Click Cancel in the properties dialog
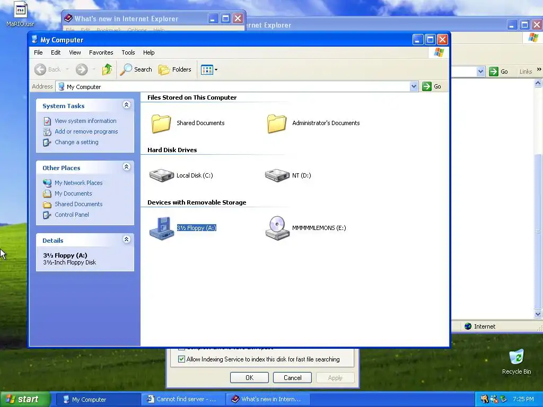This screenshot has width=543, height=407. [x=292, y=377]
